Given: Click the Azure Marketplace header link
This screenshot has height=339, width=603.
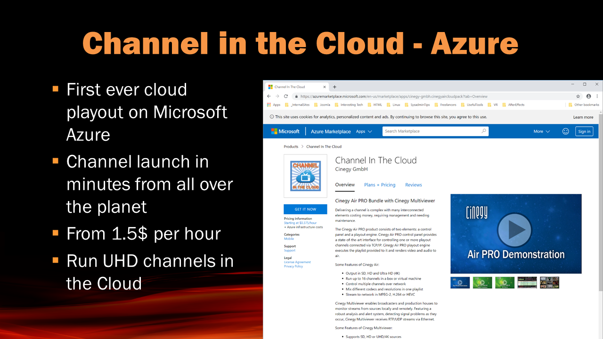Looking at the screenshot, I should (x=331, y=131).
